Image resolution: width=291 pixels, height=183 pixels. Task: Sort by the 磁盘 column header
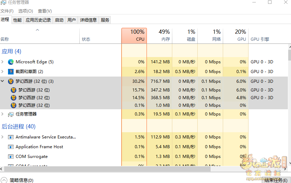(185, 36)
